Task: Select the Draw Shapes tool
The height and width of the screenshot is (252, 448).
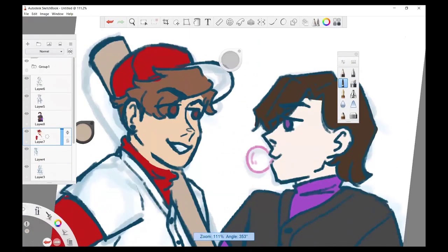Action: click(x=294, y=22)
